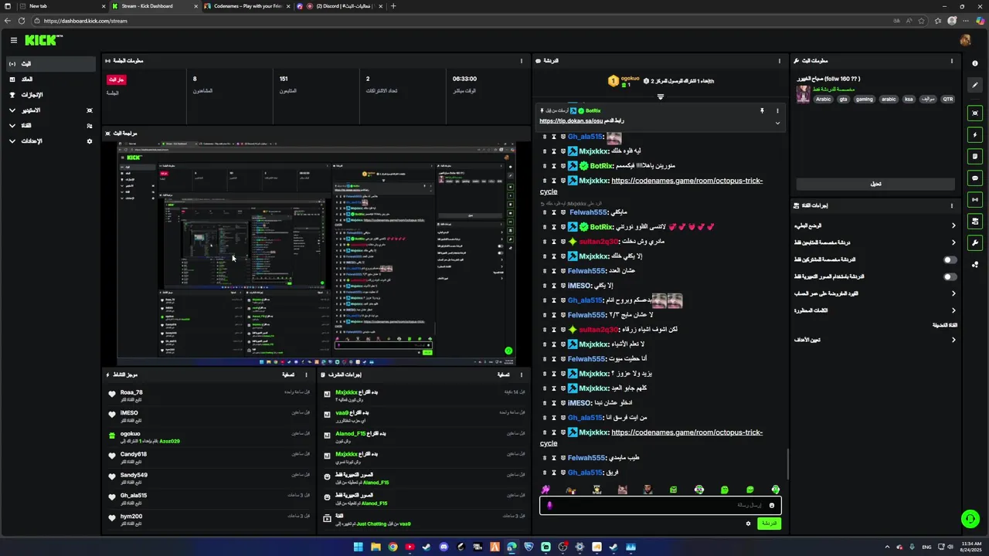The width and height of the screenshot is (989, 556).
Task: Click the info icon in the right rail
Action: [975, 63]
